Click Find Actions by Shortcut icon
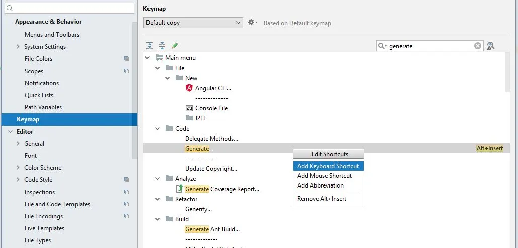The height and width of the screenshot is (248, 518). [x=491, y=46]
